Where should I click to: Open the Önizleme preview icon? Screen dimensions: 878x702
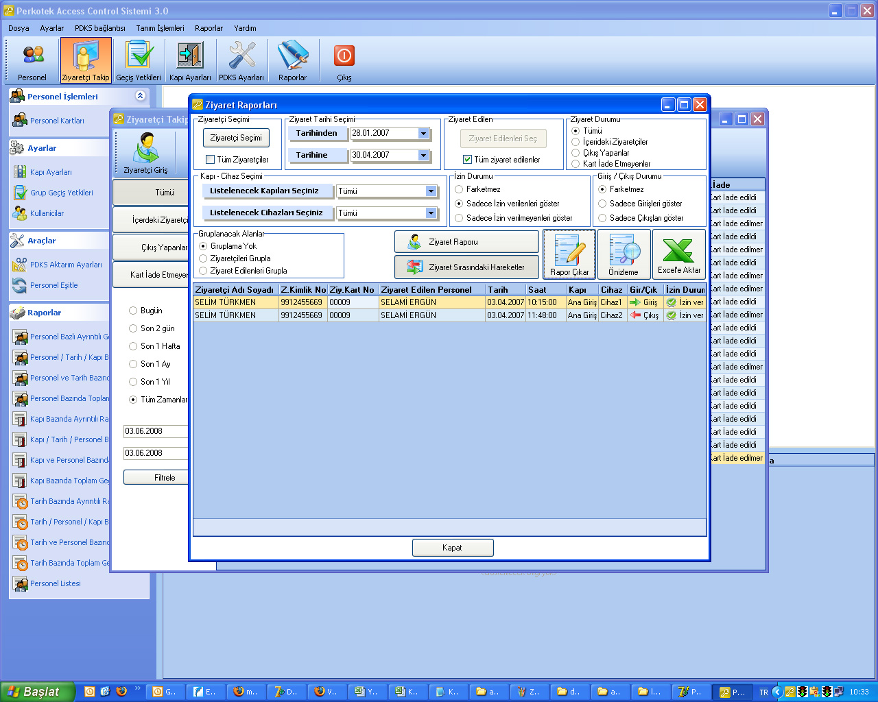click(x=624, y=254)
